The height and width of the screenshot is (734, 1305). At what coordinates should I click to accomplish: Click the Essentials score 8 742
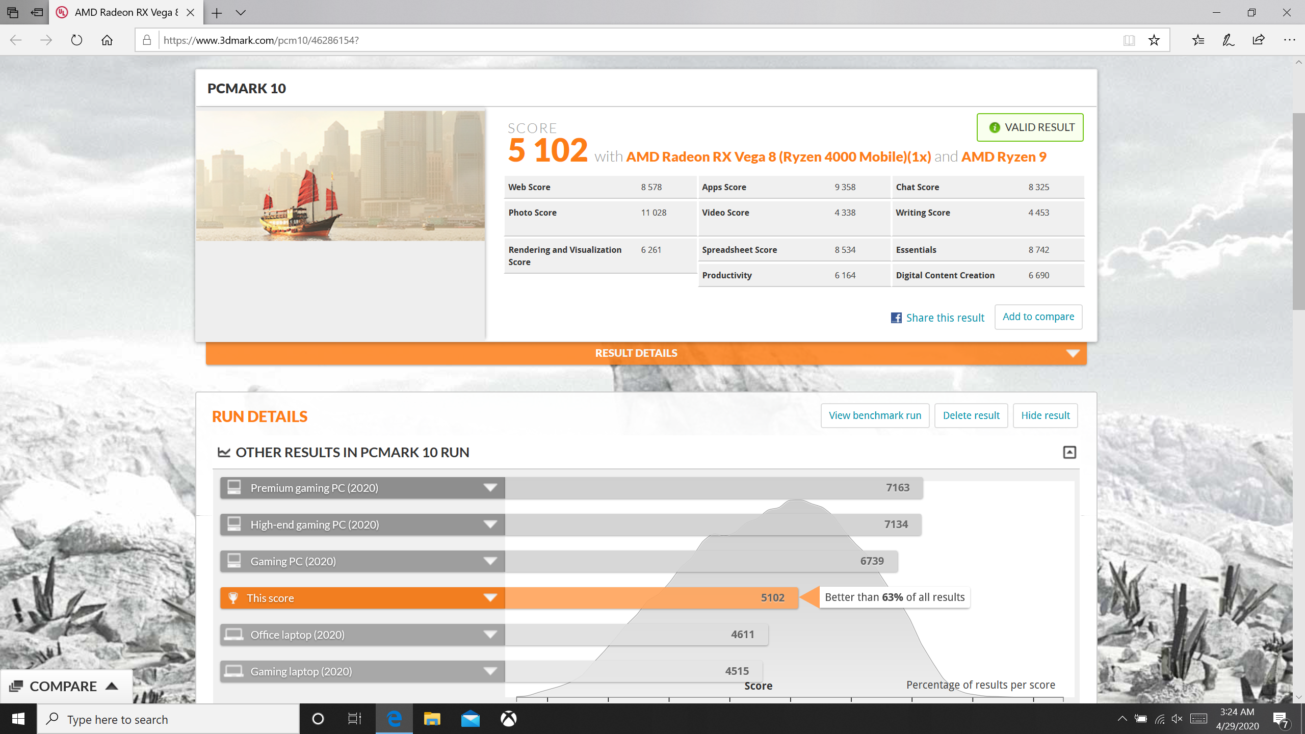(x=1038, y=250)
